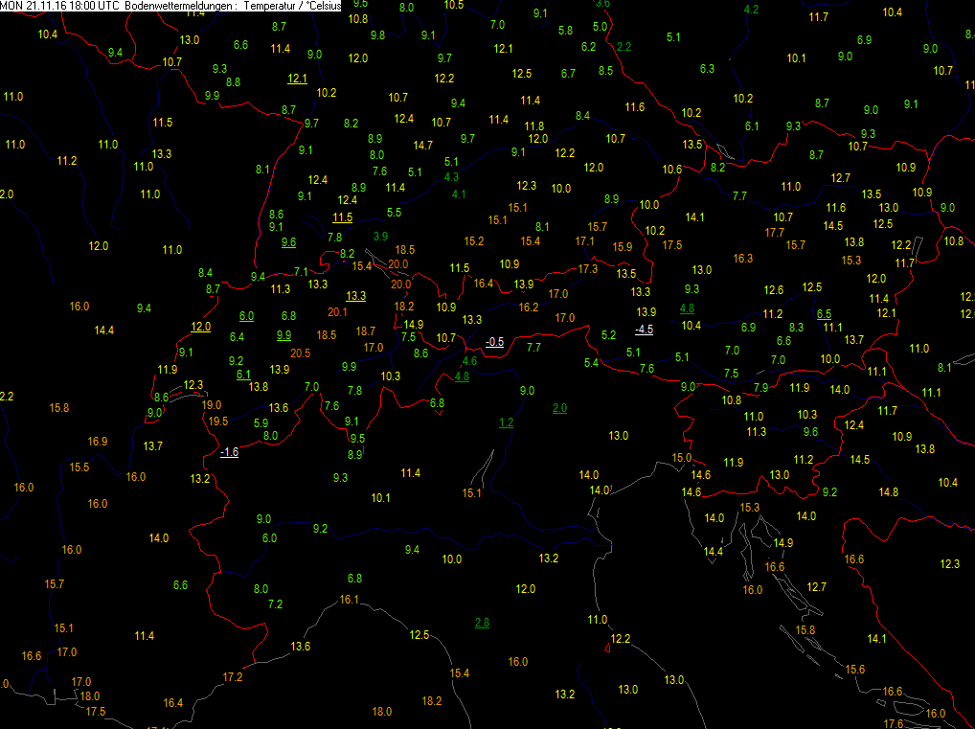Click the orange 16.9 station reading
The image size is (975, 729).
[x=98, y=442]
